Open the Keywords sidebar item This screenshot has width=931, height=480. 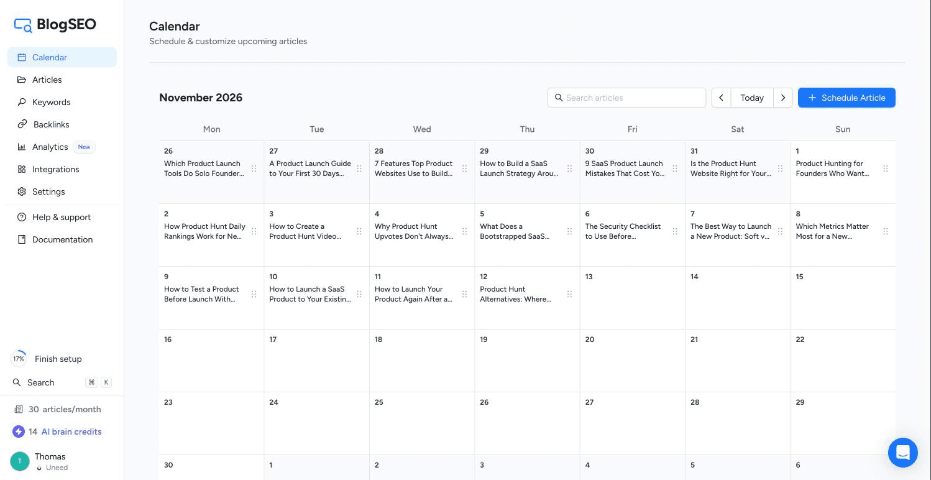click(62, 102)
